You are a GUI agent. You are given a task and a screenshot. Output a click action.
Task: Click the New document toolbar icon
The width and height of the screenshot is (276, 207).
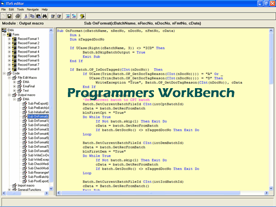coord(3,16)
